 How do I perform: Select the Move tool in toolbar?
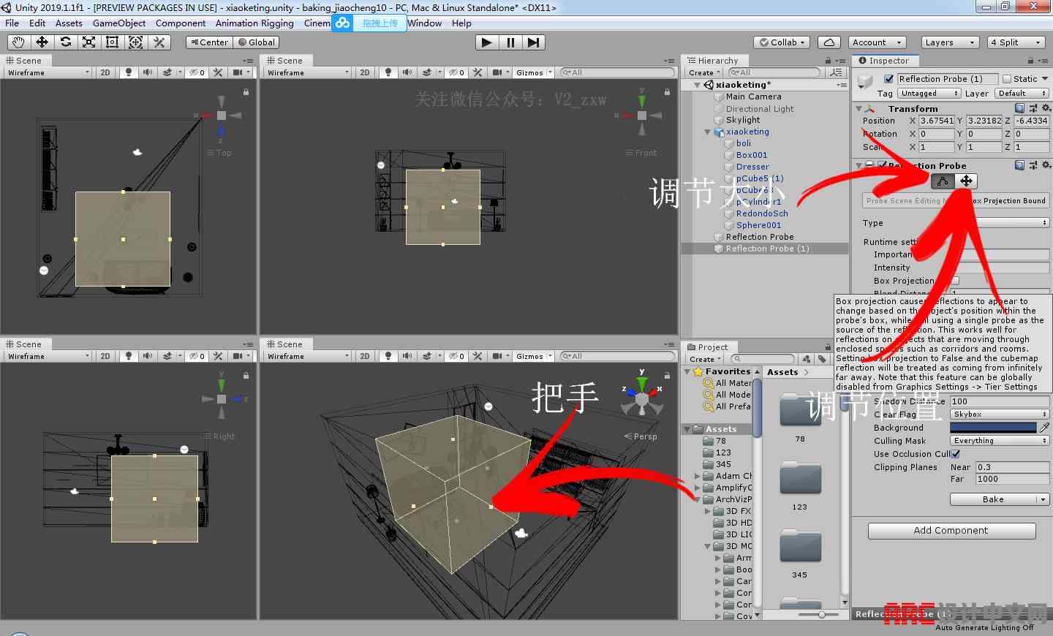42,42
